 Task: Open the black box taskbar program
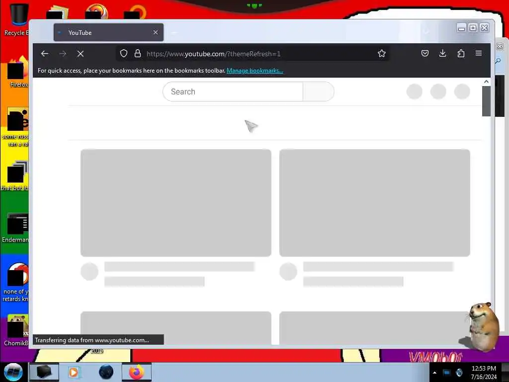pos(44,372)
